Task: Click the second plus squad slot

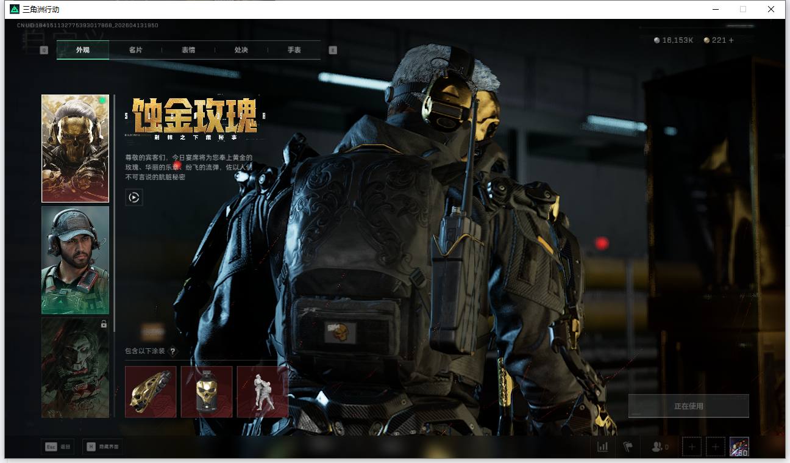Action: coord(716,447)
